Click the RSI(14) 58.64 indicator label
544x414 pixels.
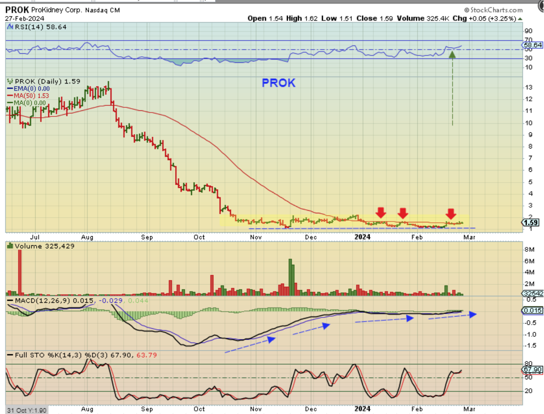point(41,27)
